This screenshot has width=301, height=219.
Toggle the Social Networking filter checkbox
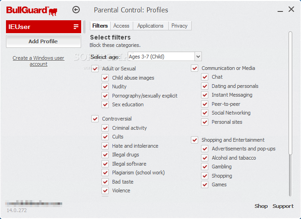205,113
